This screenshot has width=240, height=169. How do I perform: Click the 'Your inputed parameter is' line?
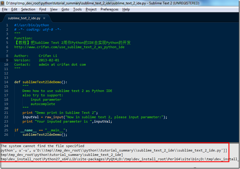pyautogui.click(x=67, y=121)
